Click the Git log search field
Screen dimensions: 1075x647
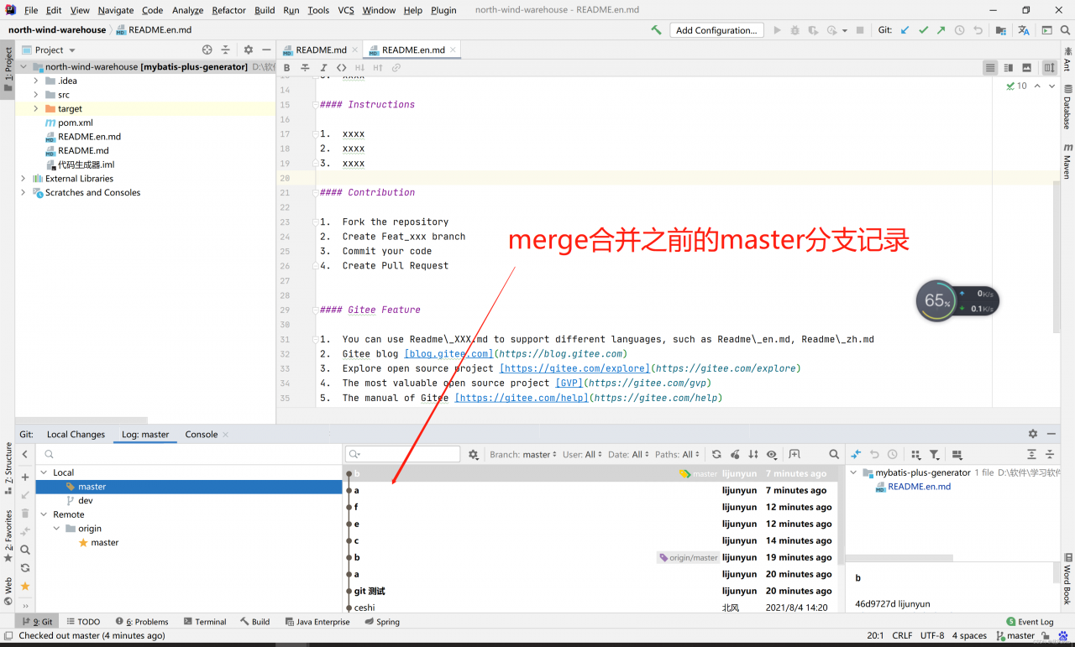[x=403, y=454]
